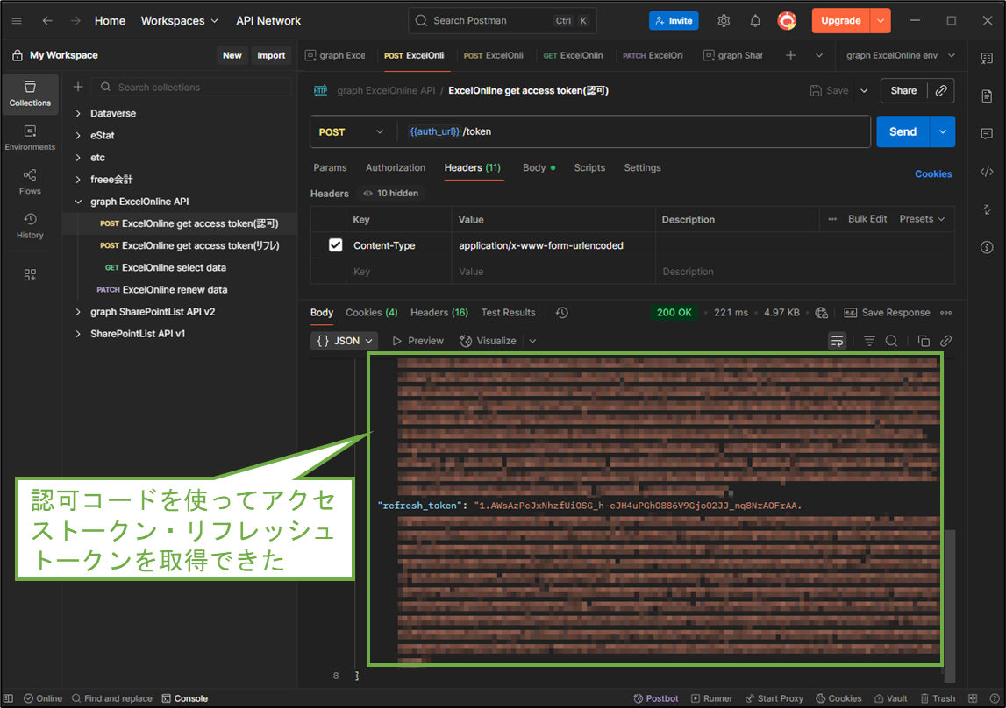The image size is (1006, 708).
Task: Open a new request tab with plus
Action: (790, 56)
